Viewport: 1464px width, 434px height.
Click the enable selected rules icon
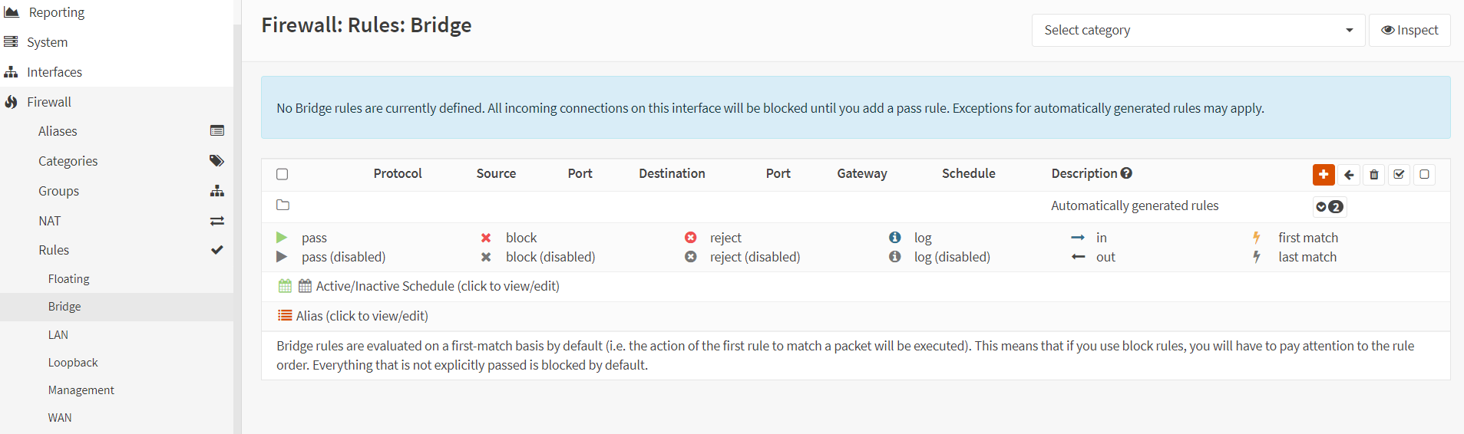(x=1400, y=175)
